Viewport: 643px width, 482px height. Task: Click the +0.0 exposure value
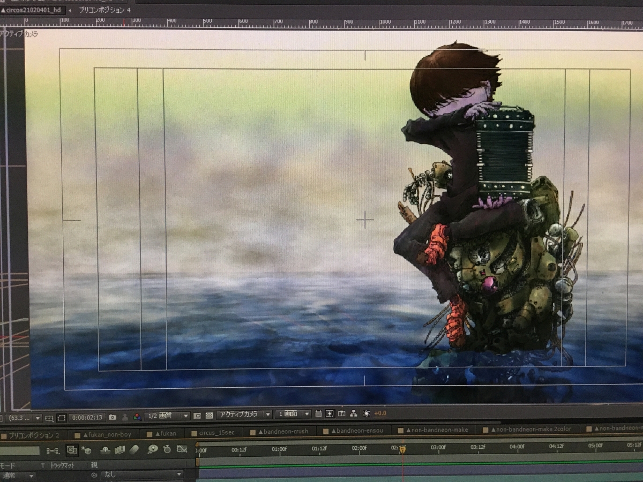point(380,413)
